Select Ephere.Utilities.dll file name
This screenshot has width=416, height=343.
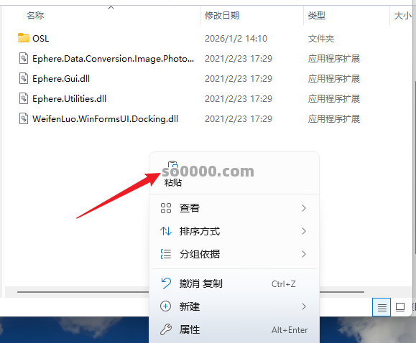[69, 99]
